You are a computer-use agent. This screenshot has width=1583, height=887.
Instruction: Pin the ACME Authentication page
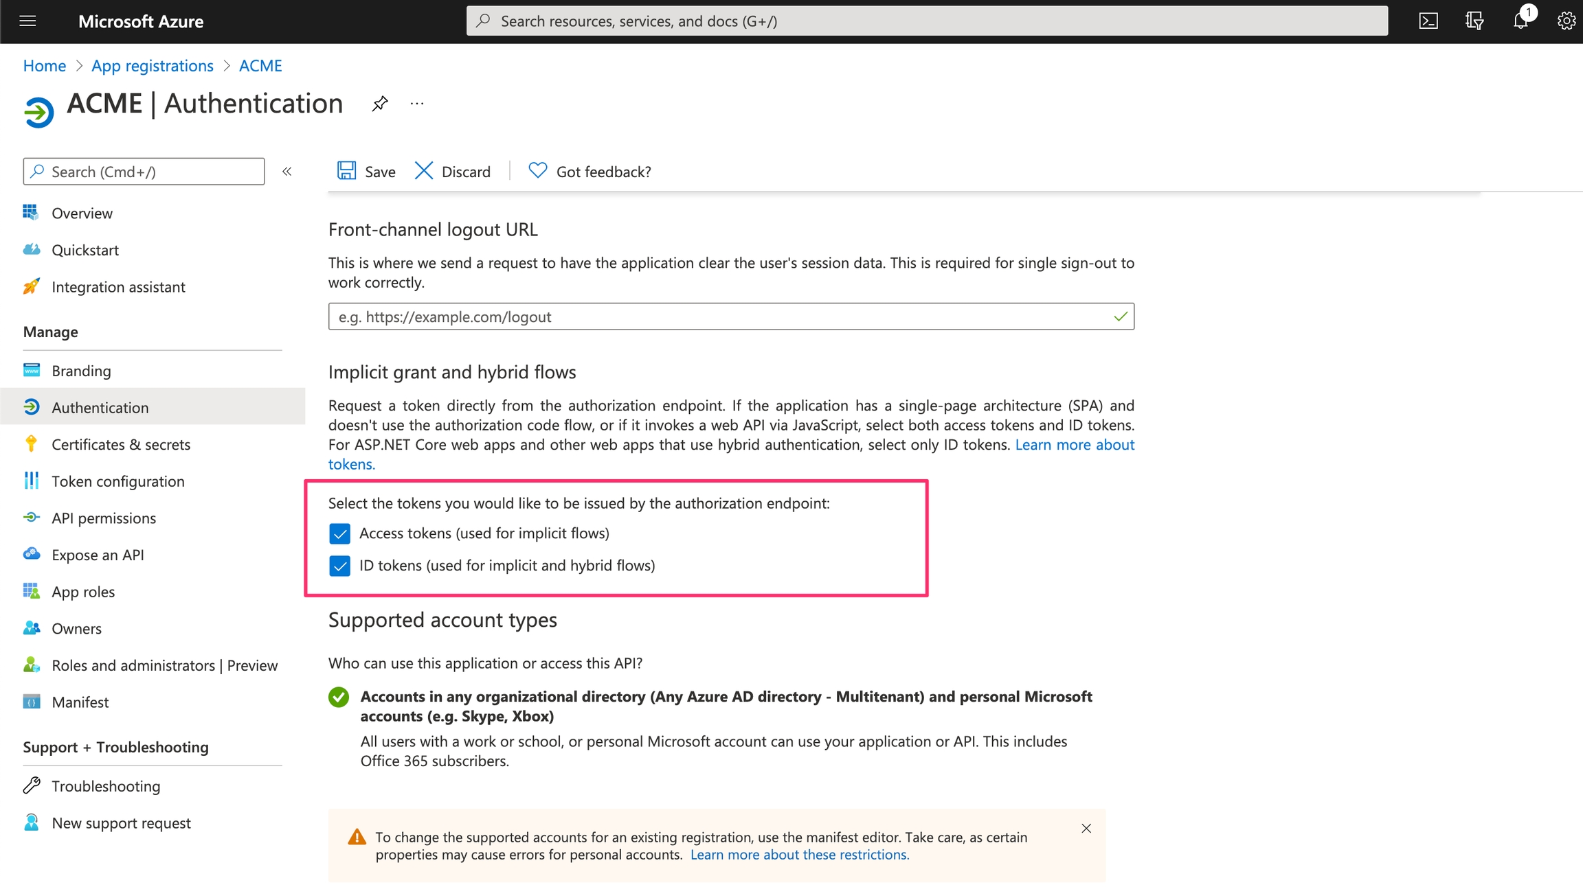coord(380,104)
